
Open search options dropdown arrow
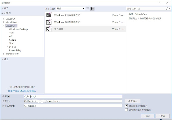click(x=170, y=9)
